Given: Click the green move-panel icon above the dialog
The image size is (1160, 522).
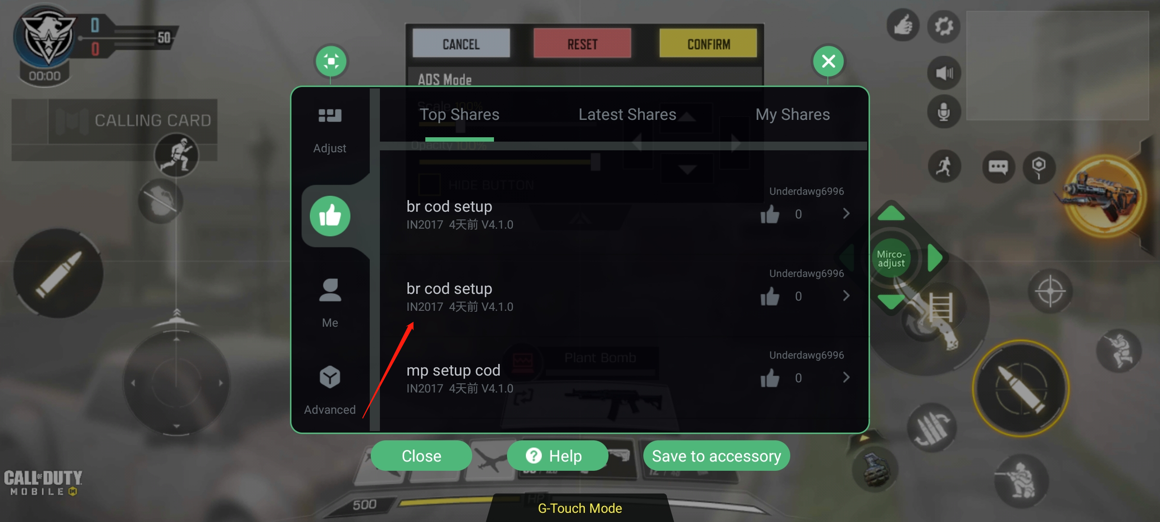Looking at the screenshot, I should click(x=331, y=61).
